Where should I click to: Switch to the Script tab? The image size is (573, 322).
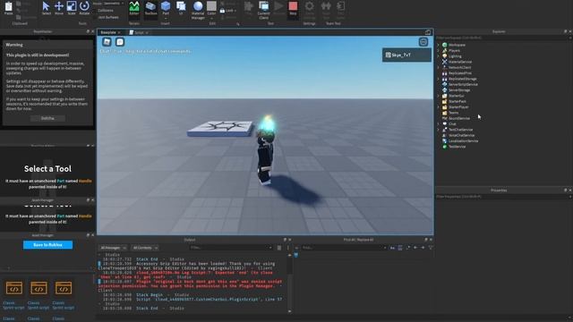[139, 32]
